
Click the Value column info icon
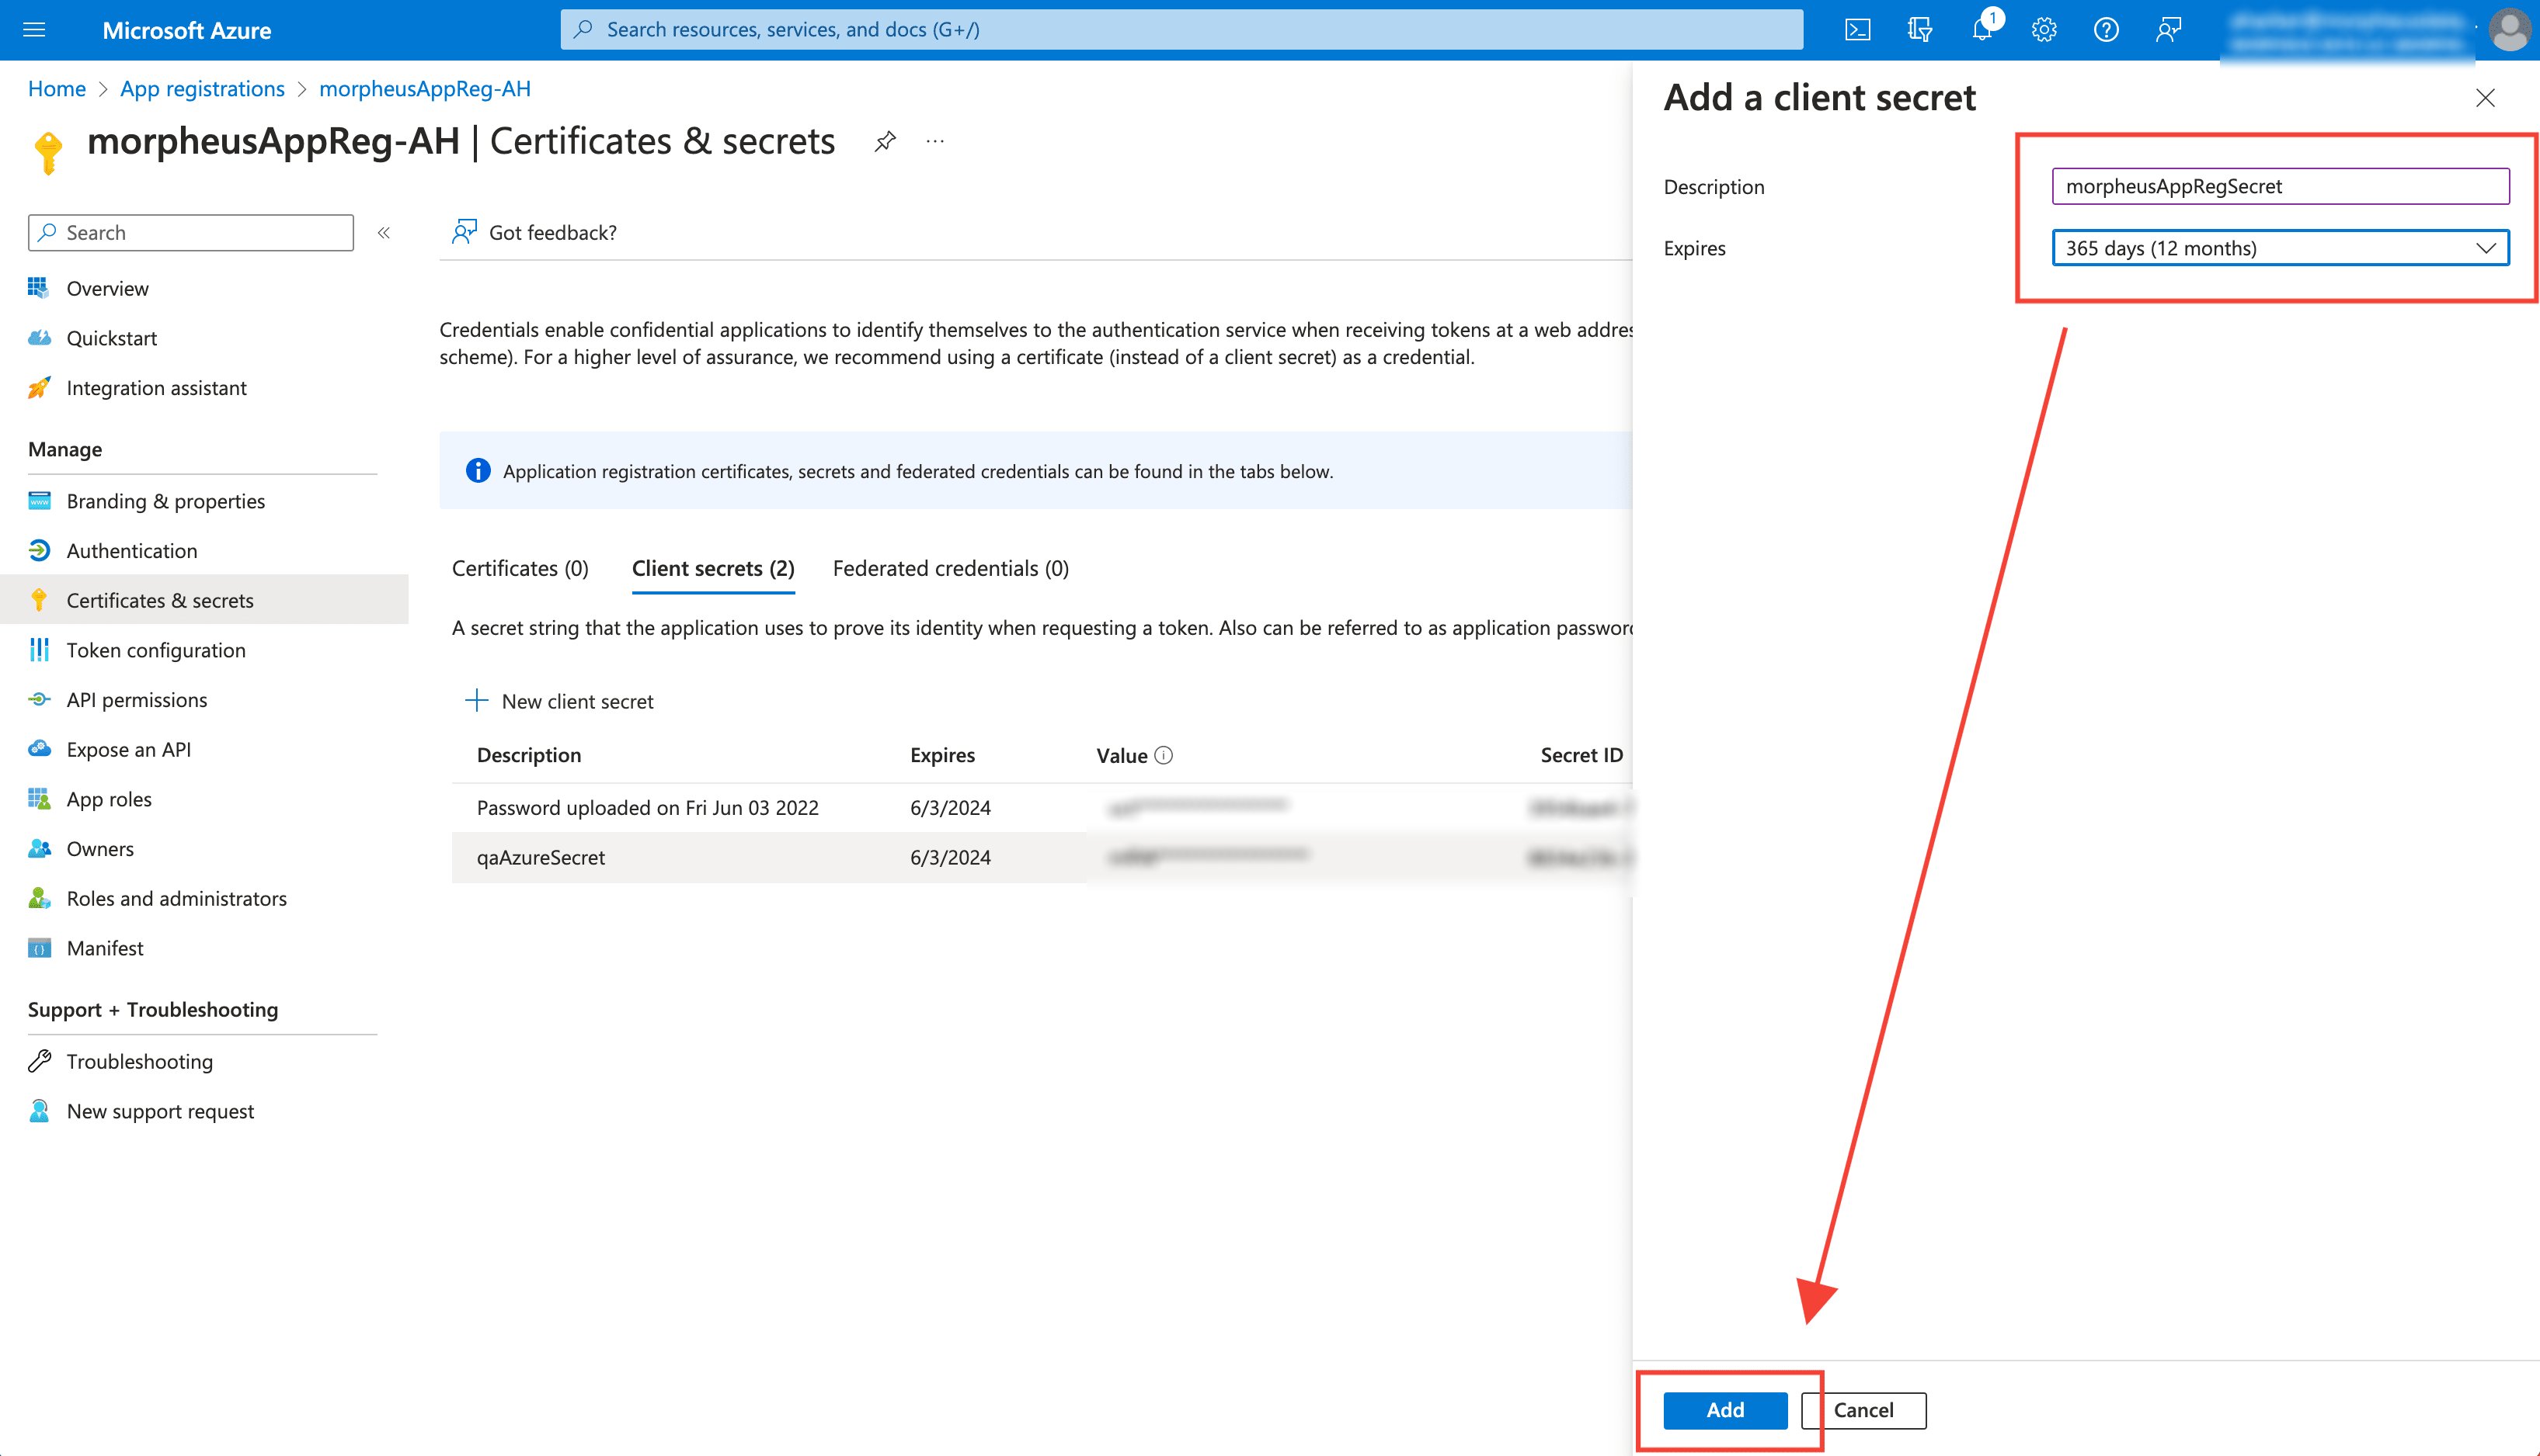[x=1164, y=756]
